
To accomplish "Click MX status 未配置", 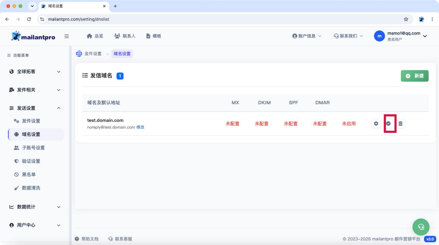I will 233,124.
